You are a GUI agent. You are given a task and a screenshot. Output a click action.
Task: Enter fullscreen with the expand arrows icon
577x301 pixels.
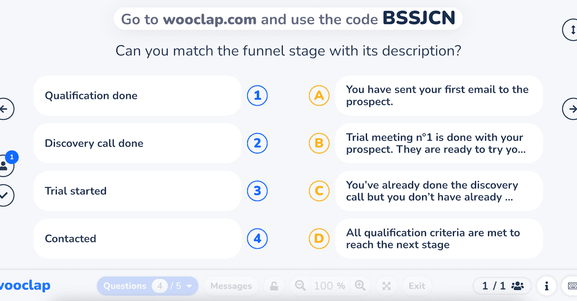coord(386,286)
